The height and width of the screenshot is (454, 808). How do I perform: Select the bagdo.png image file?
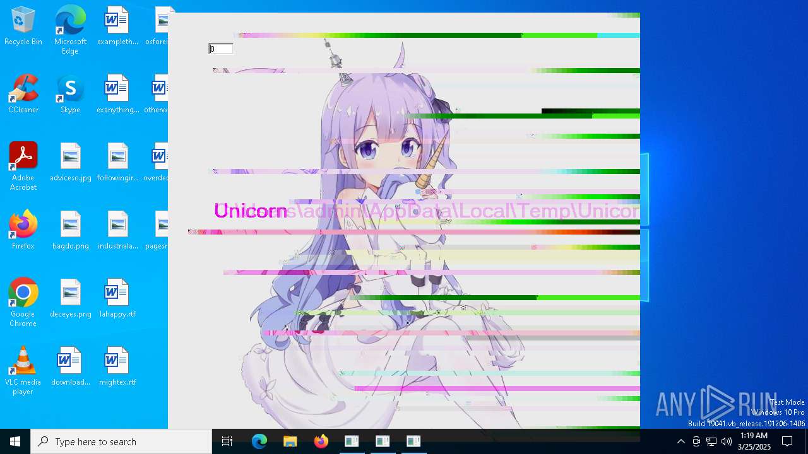[70, 231]
